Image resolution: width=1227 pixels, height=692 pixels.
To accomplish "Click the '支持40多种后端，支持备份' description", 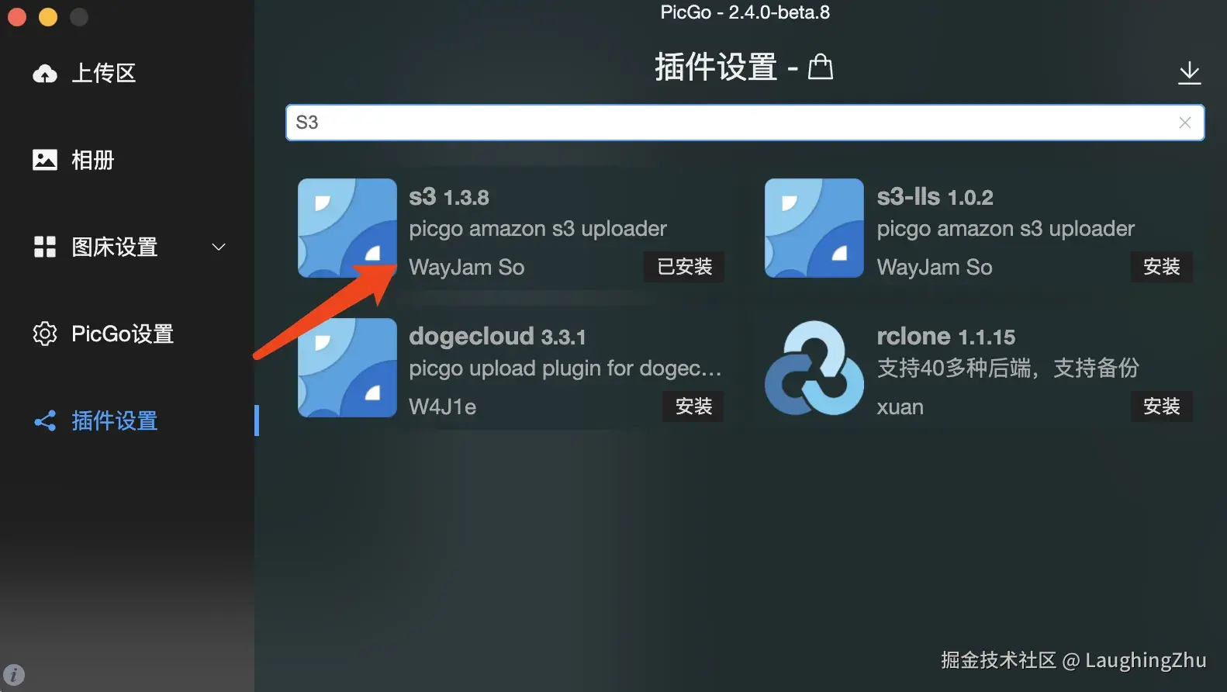I will point(1008,368).
